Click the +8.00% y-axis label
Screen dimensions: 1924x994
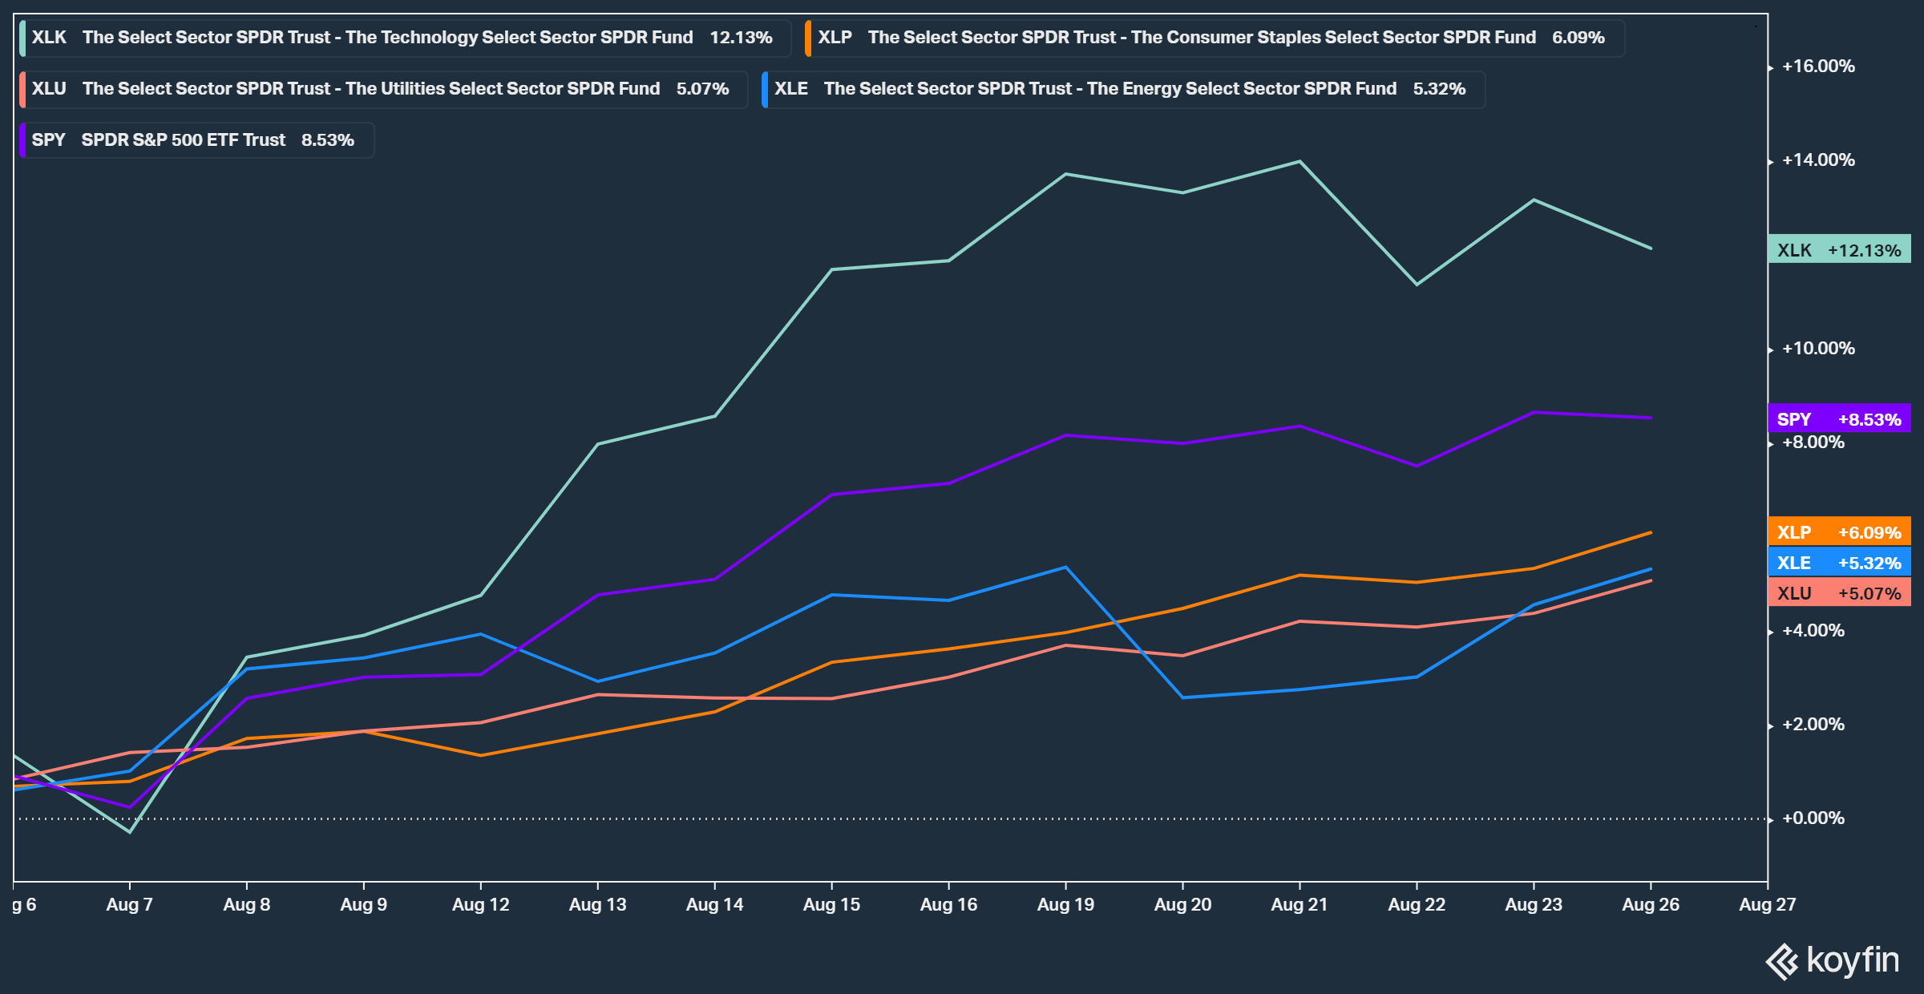[x=1813, y=442]
